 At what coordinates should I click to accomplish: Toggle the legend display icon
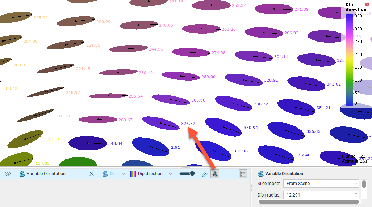(243, 174)
